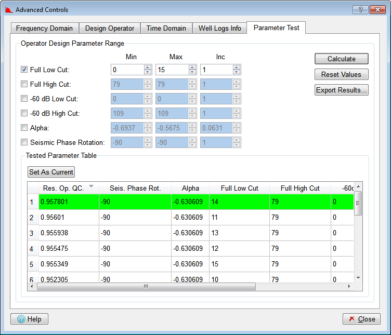
Task: Decrease Full Low Cut Min with down arrow
Action: coord(148,72)
